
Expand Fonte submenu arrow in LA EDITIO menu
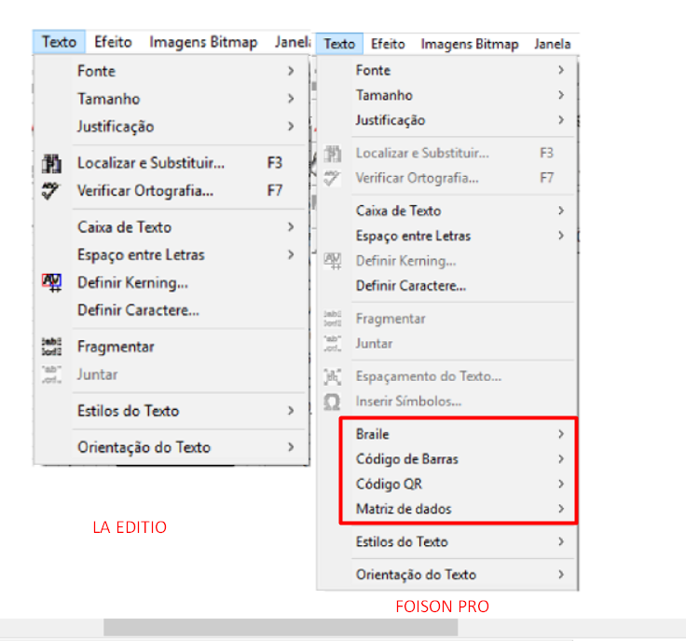pyautogui.click(x=291, y=71)
